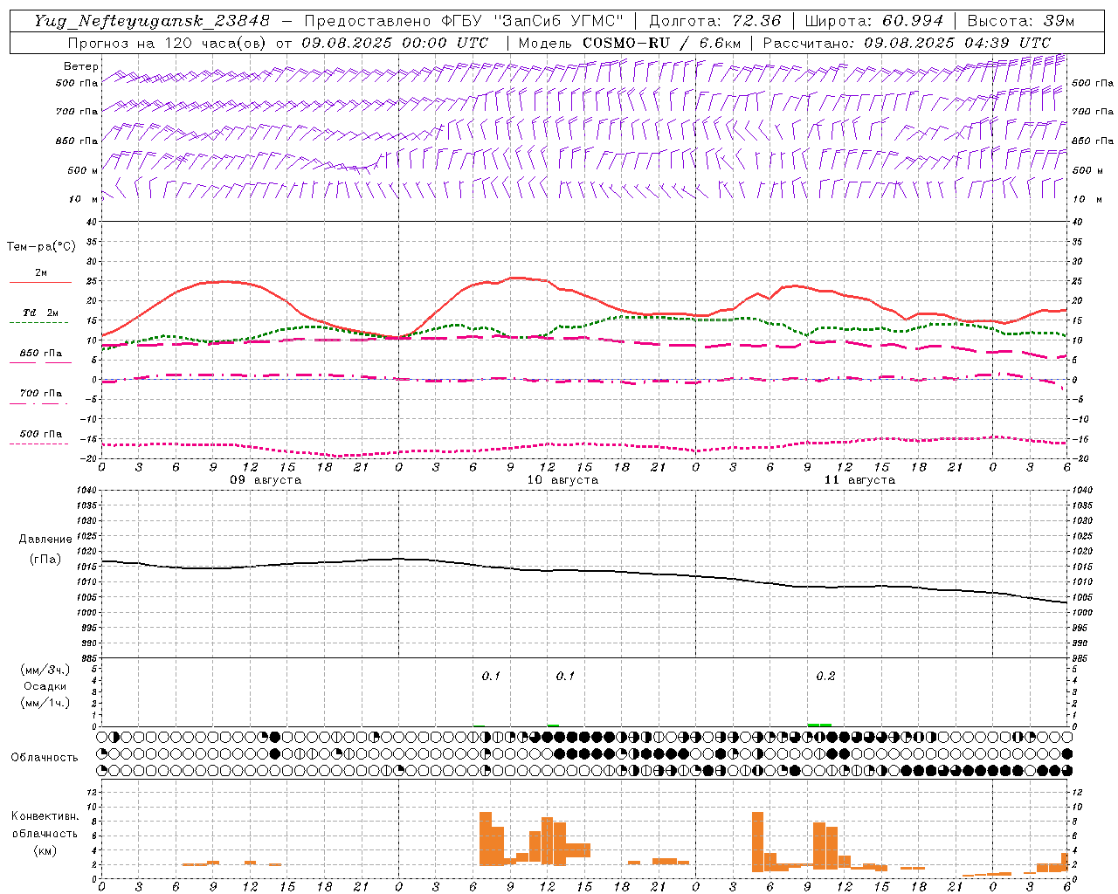
Task: Click the station height Высота: 39м
Action: (x=1021, y=21)
